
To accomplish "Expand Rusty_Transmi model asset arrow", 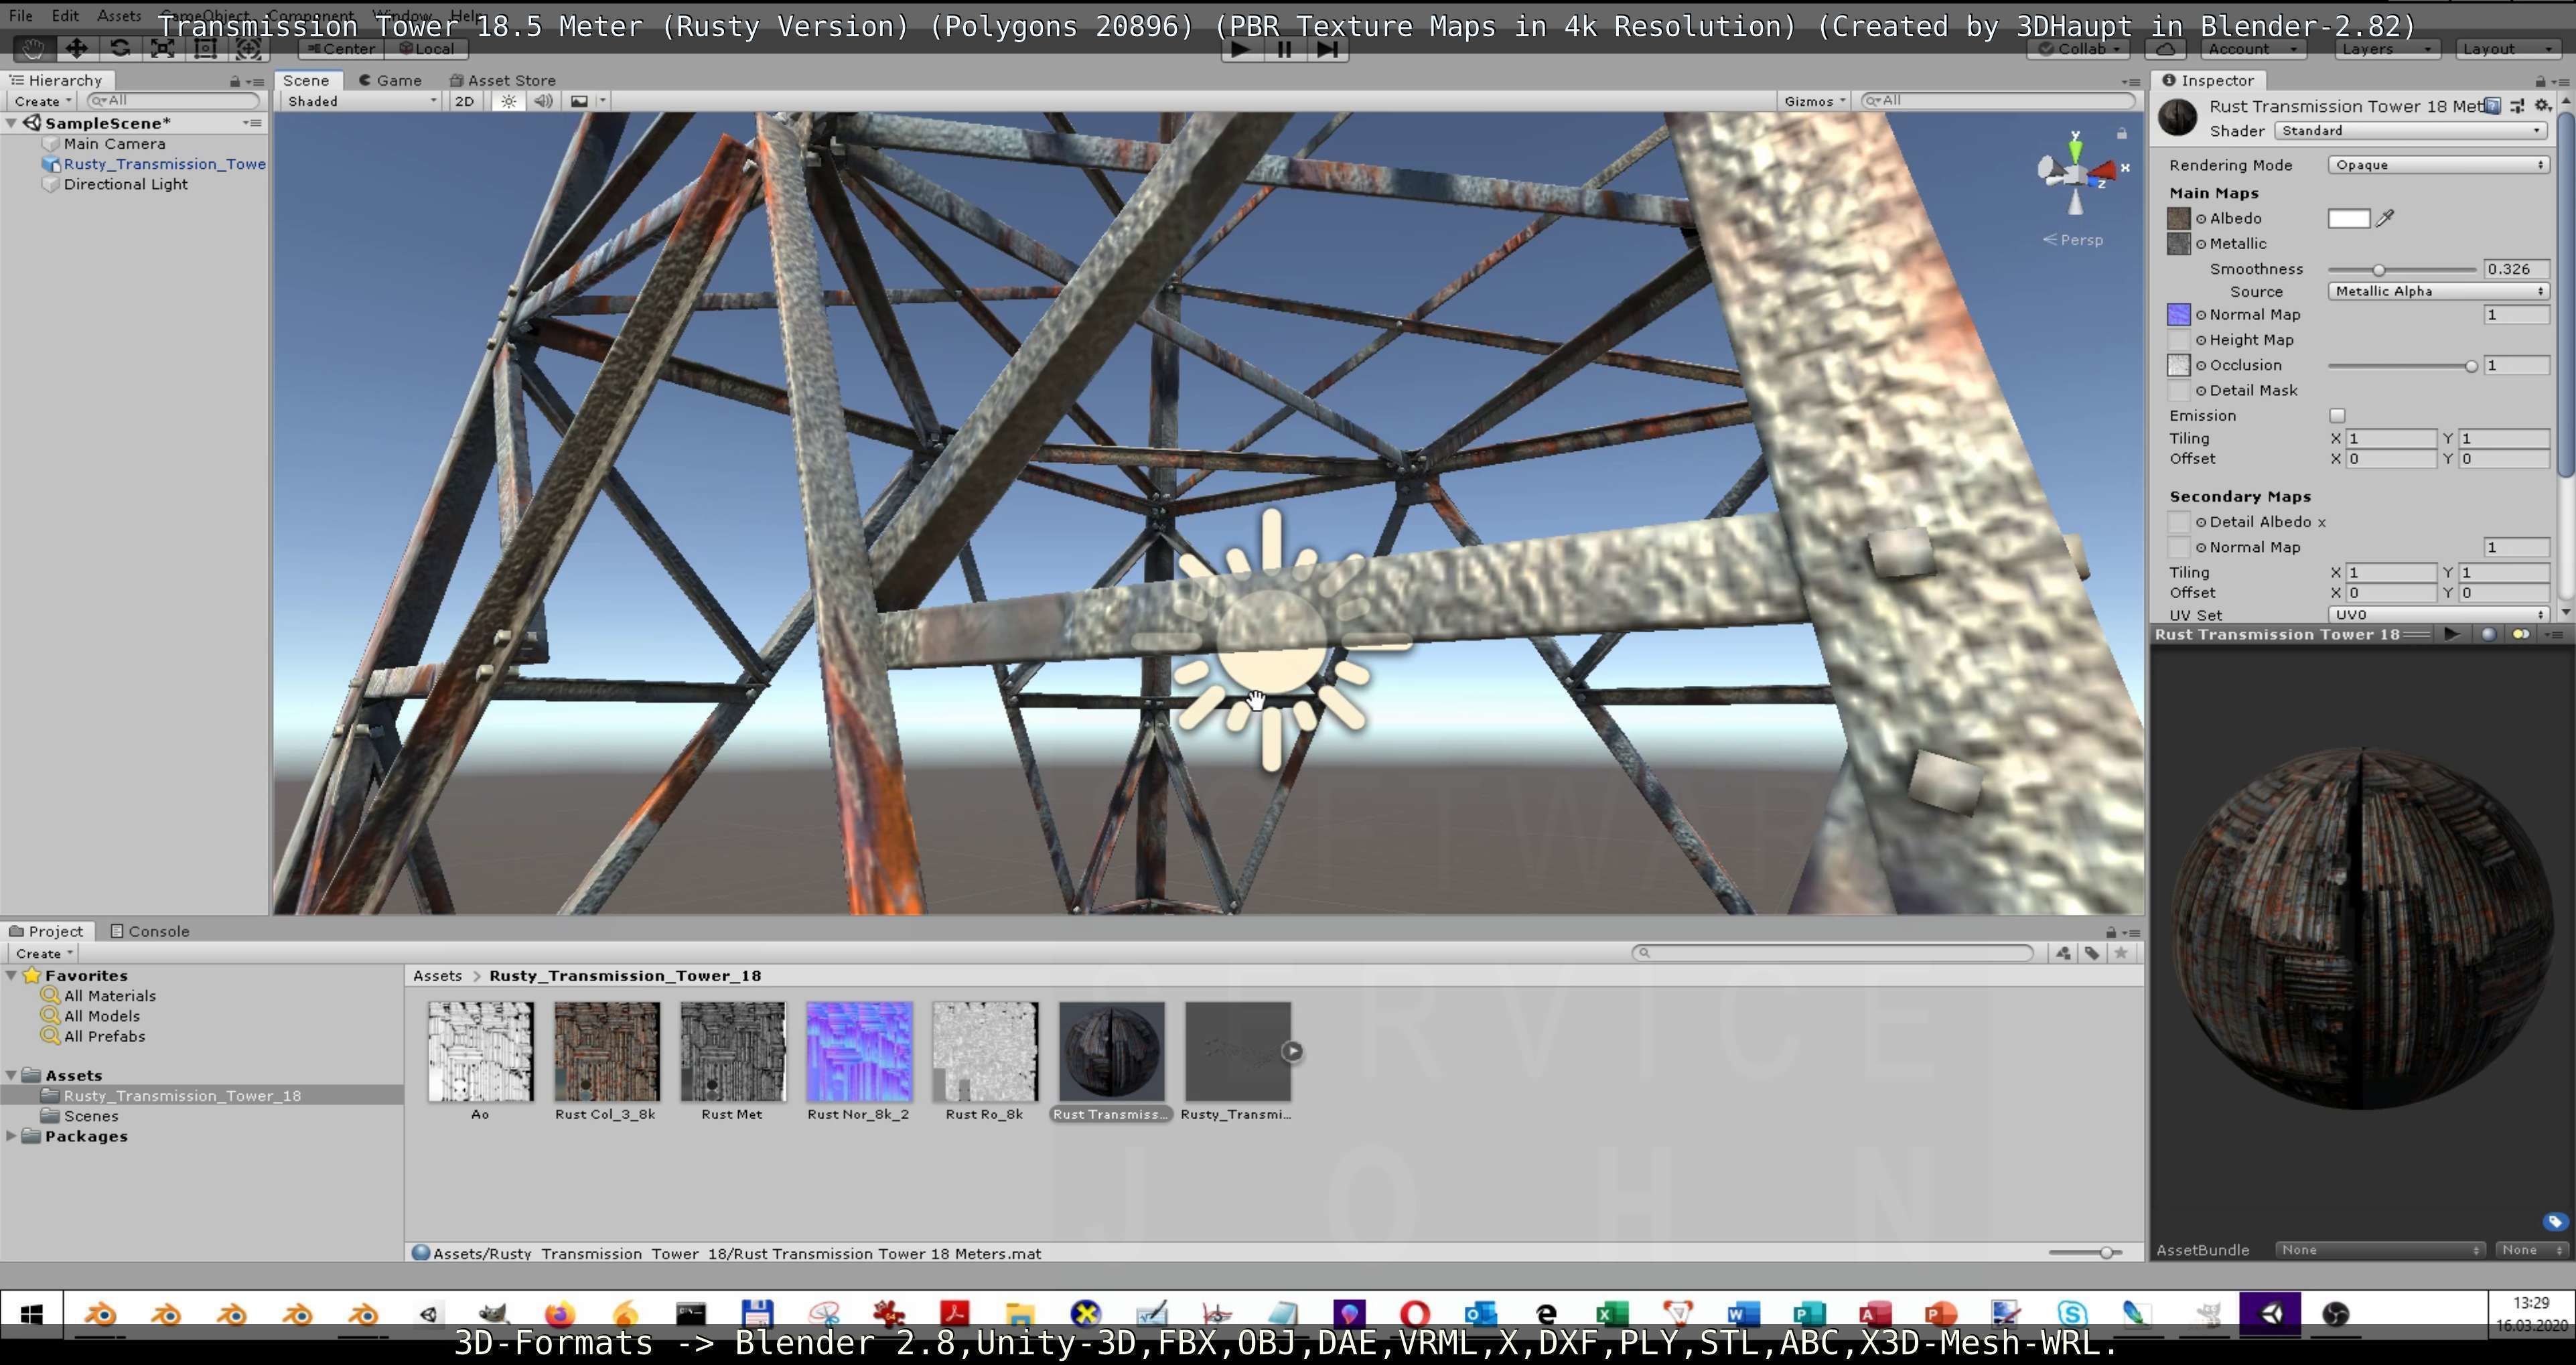I will (x=1293, y=1051).
